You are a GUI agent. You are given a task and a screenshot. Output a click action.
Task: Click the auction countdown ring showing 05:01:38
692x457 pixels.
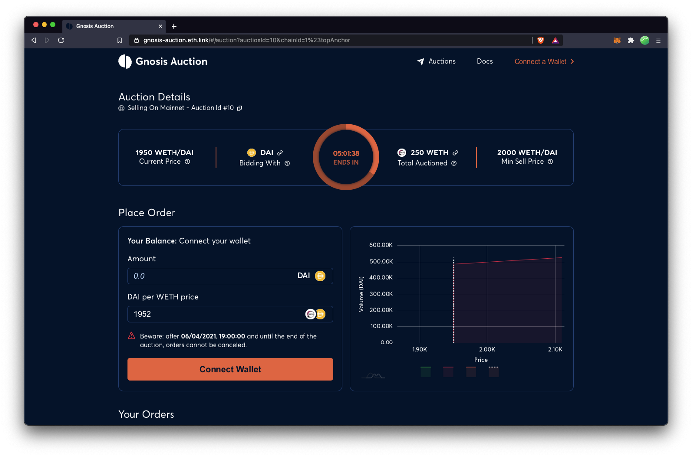tap(346, 157)
